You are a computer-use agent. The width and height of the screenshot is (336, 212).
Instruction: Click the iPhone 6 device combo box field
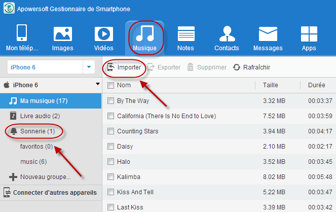point(51,67)
